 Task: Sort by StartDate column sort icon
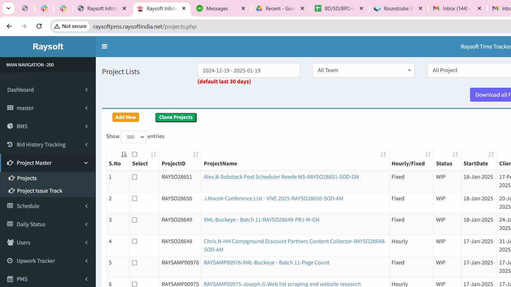[x=491, y=154]
